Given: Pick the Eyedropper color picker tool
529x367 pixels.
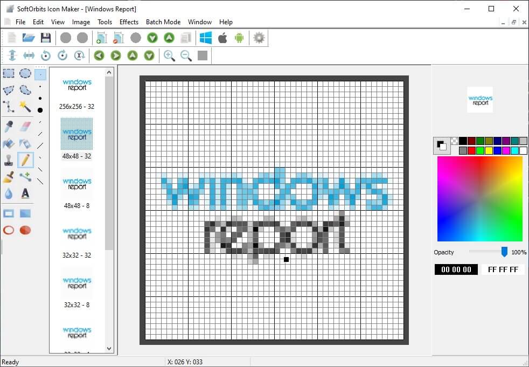Looking at the screenshot, I should tap(9, 126).
